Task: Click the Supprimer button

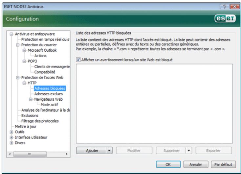Action: pos(171,150)
